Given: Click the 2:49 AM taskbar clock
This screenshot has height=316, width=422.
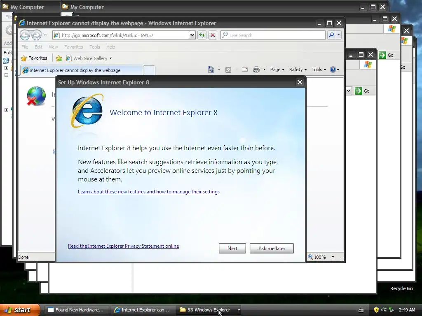Looking at the screenshot, I should 407,310.
